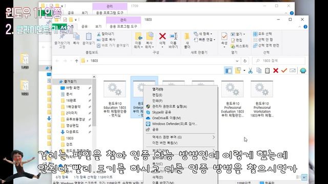Click Select all (모두 선택) in ribbon
This screenshot has width=328, height=184.
click(262, 34)
